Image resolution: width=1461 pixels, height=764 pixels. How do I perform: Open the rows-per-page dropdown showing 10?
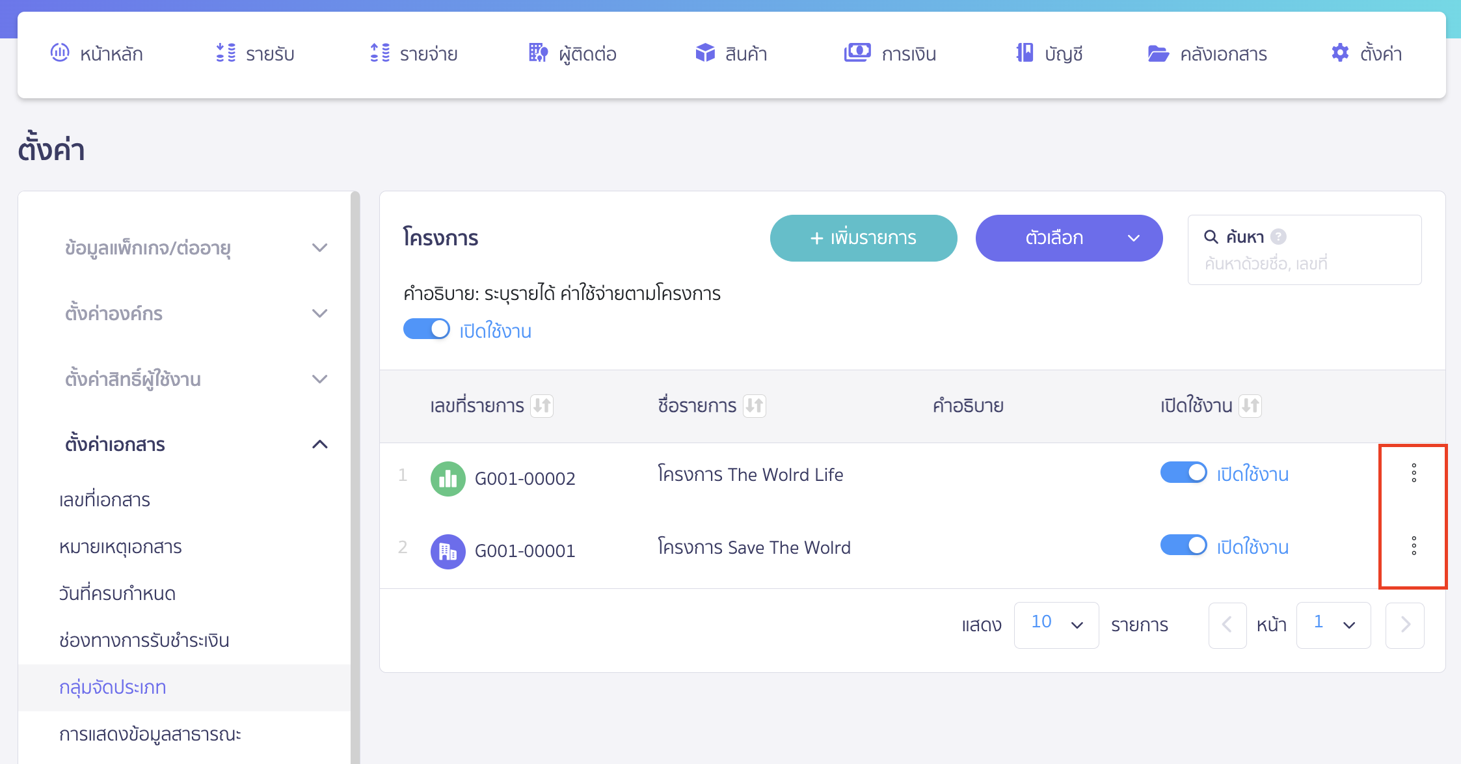pyautogui.click(x=1056, y=625)
